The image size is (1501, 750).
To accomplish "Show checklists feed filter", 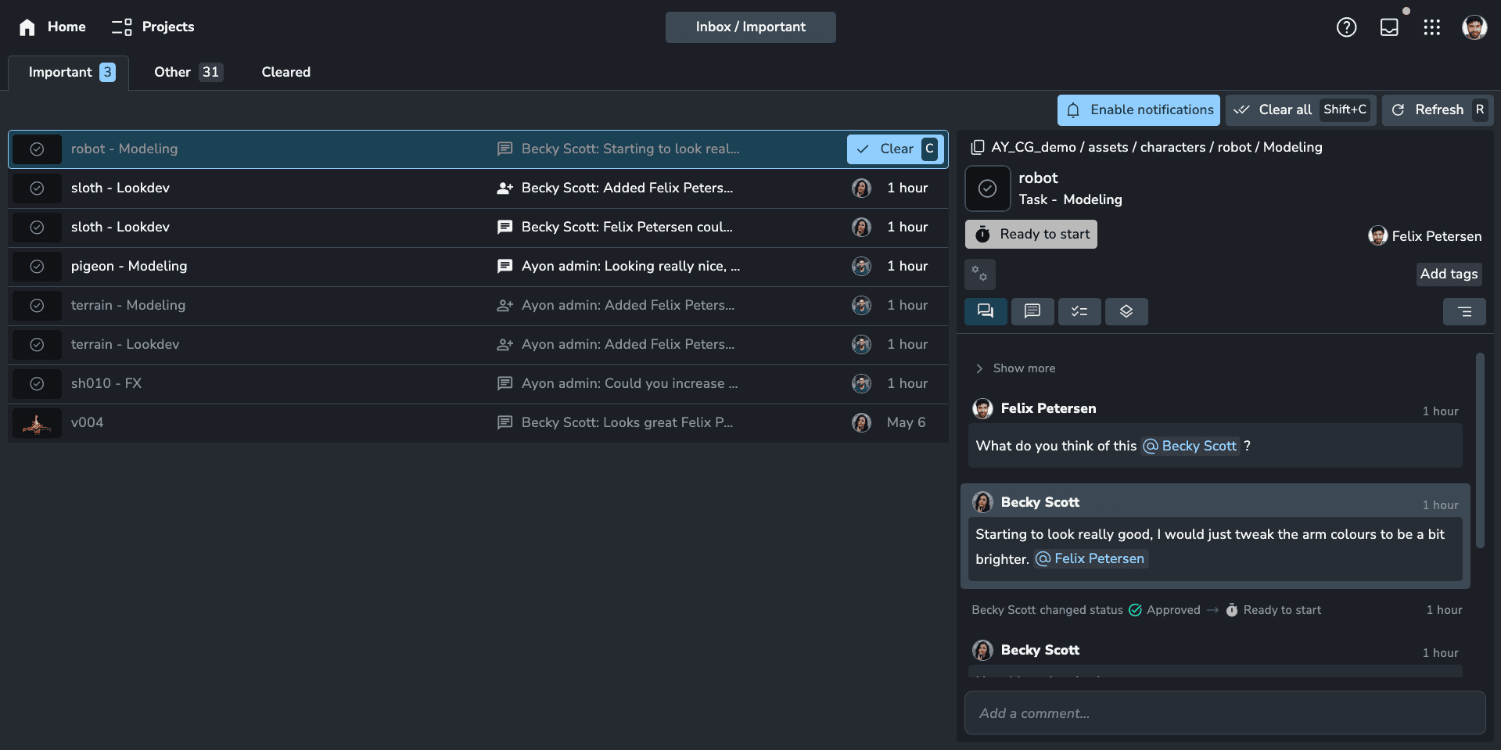I will coord(1079,311).
